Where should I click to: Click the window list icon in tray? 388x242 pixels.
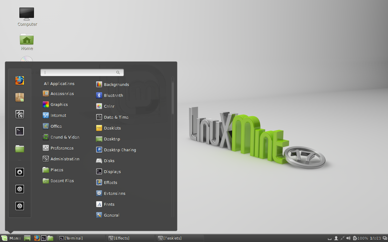pyautogui.click(x=385, y=238)
